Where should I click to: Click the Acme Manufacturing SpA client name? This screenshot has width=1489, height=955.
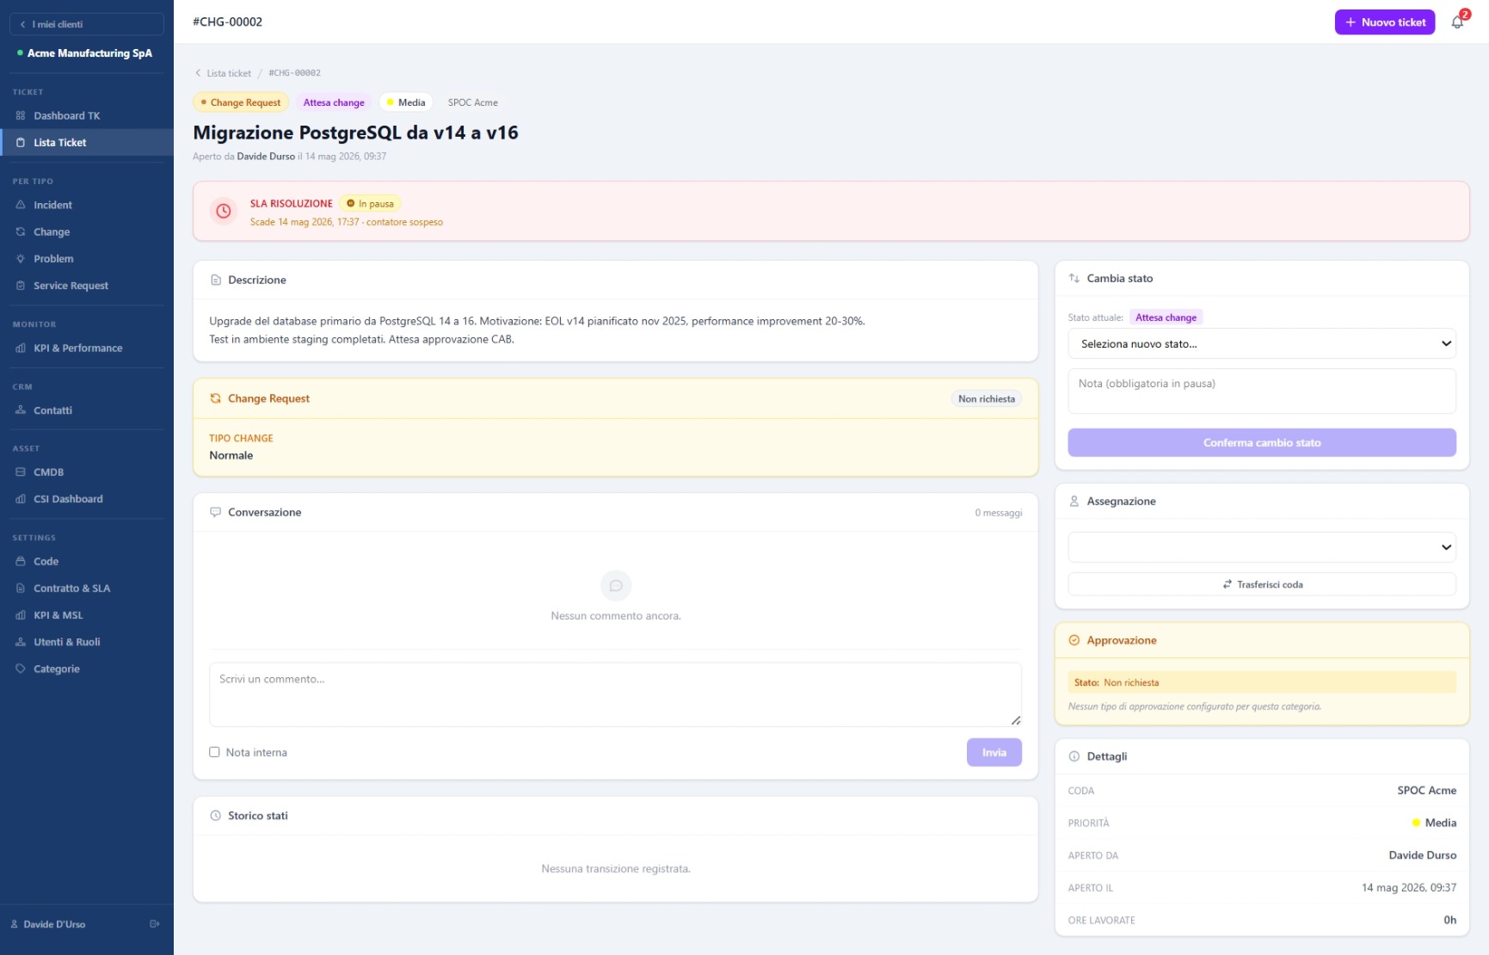[x=89, y=53]
